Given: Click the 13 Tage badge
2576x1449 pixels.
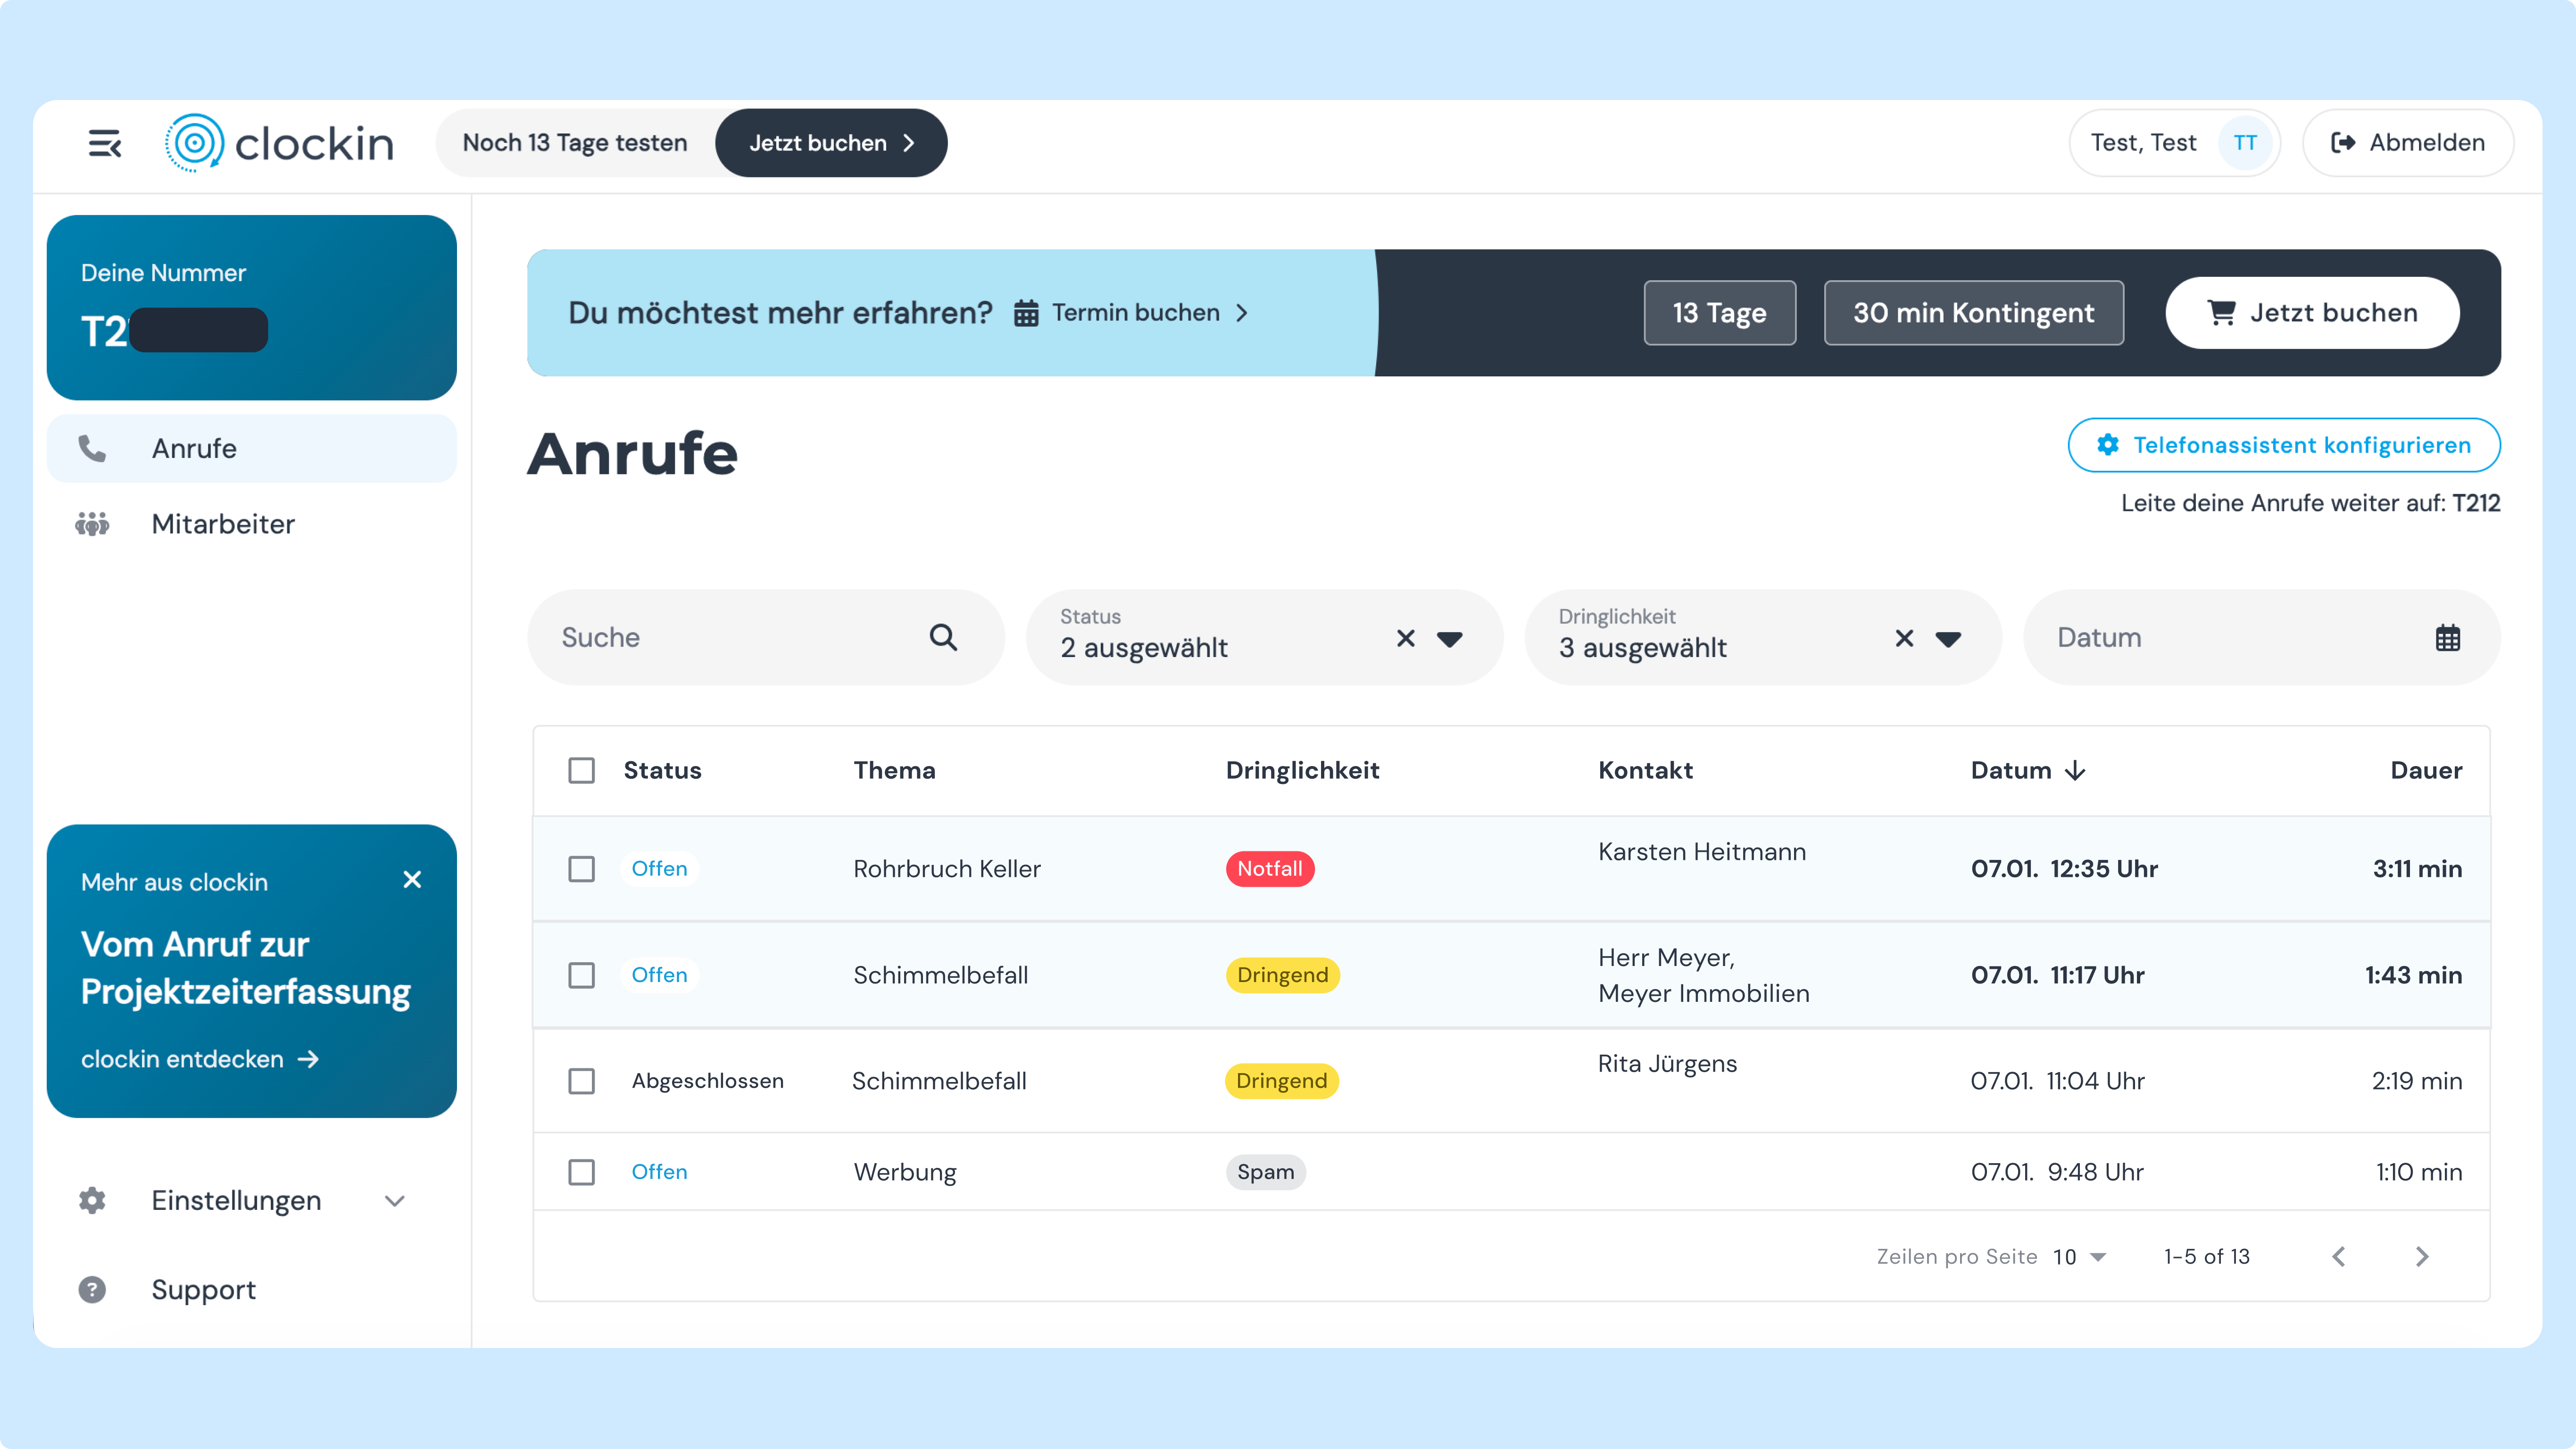Looking at the screenshot, I should [x=1719, y=313].
